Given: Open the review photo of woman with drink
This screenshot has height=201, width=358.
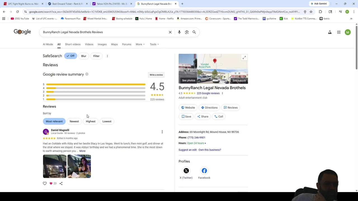Looking at the screenshot, I should (x=79, y=166).
